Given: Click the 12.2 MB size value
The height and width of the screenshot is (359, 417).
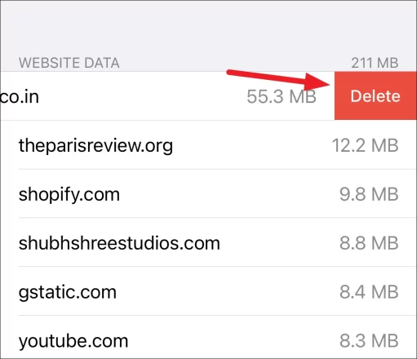Looking at the screenshot, I should [365, 145].
